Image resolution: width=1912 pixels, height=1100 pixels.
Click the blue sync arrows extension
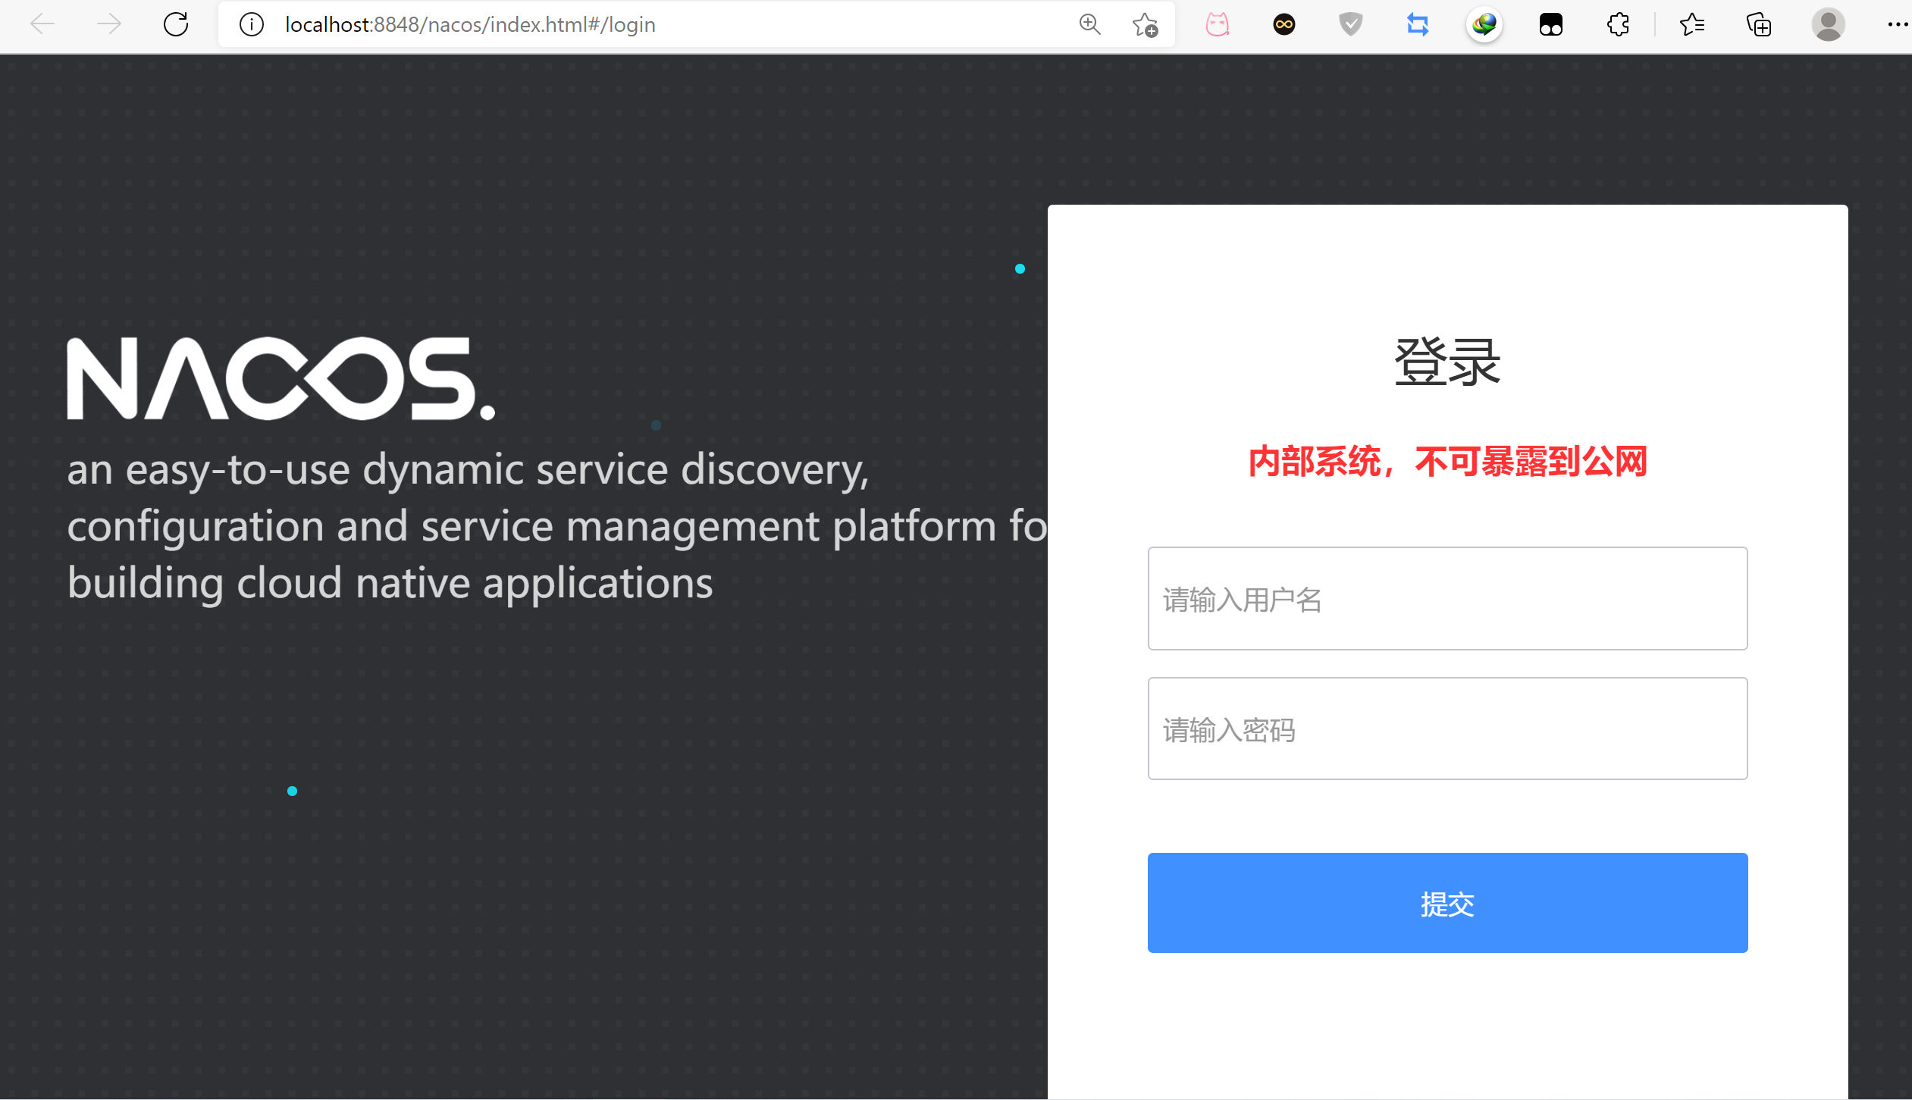[1418, 24]
